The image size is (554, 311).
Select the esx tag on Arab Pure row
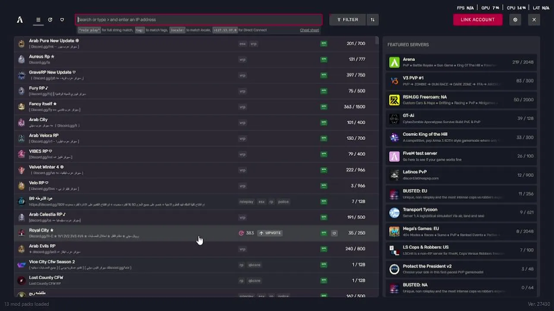pyautogui.click(x=242, y=44)
